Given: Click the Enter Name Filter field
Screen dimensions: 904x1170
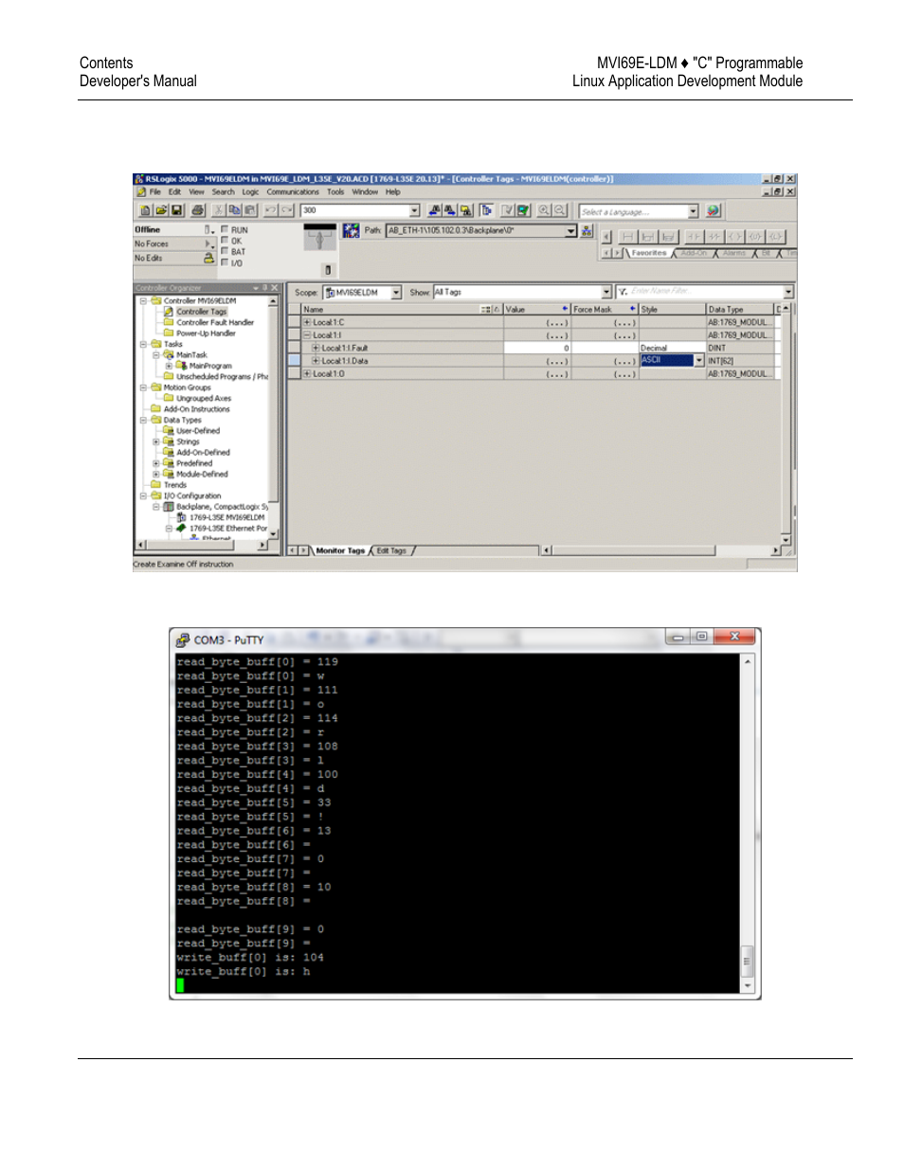Looking at the screenshot, I should pyautogui.click(x=706, y=292).
